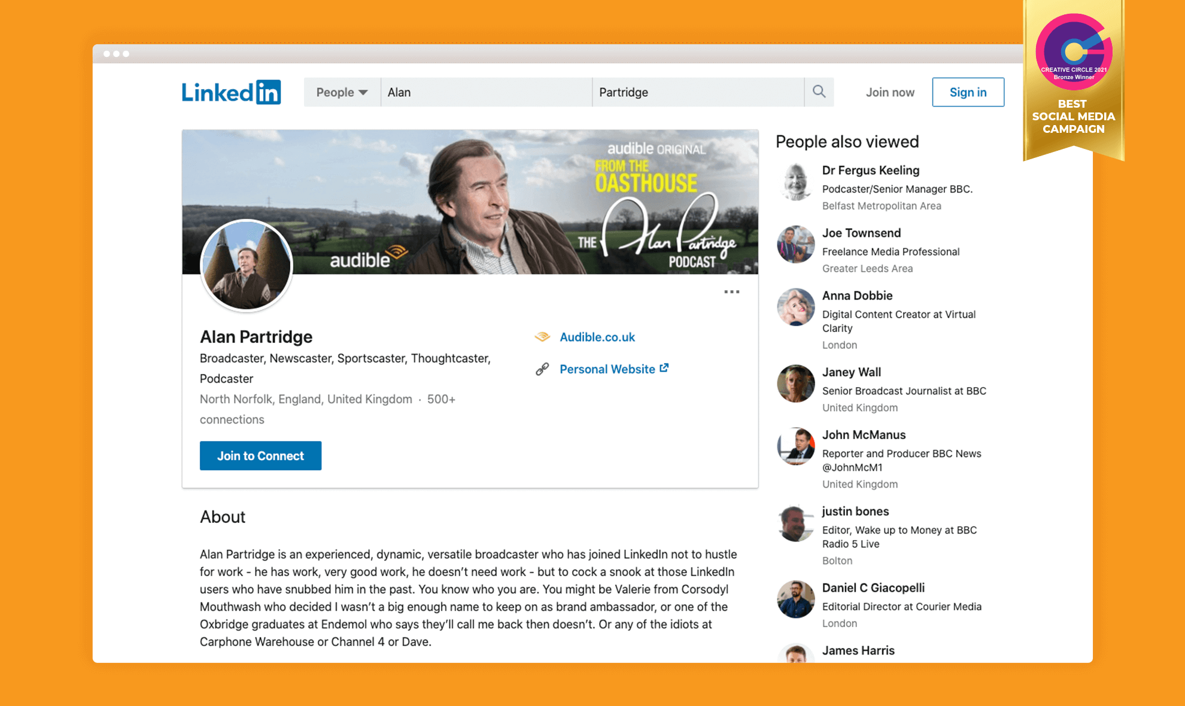The height and width of the screenshot is (706, 1185).
Task: Click the magnifying glass search icon
Action: click(x=819, y=92)
